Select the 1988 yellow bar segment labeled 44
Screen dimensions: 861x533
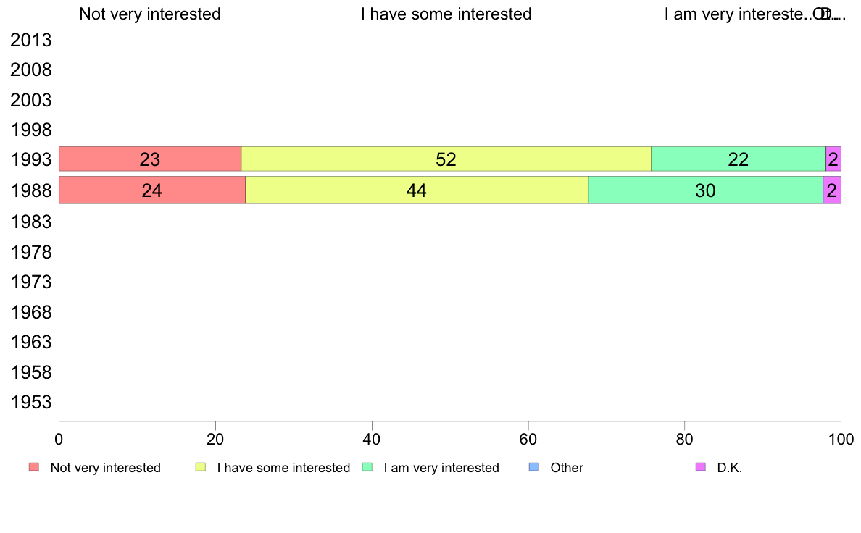[x=417, y=190]
